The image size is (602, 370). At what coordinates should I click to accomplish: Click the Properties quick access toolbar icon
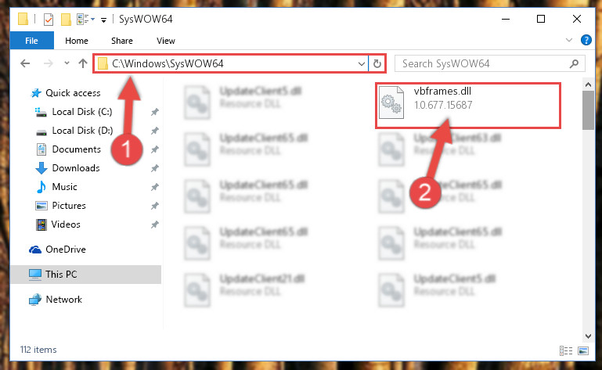pyautogui.click(x=49, y=19)
